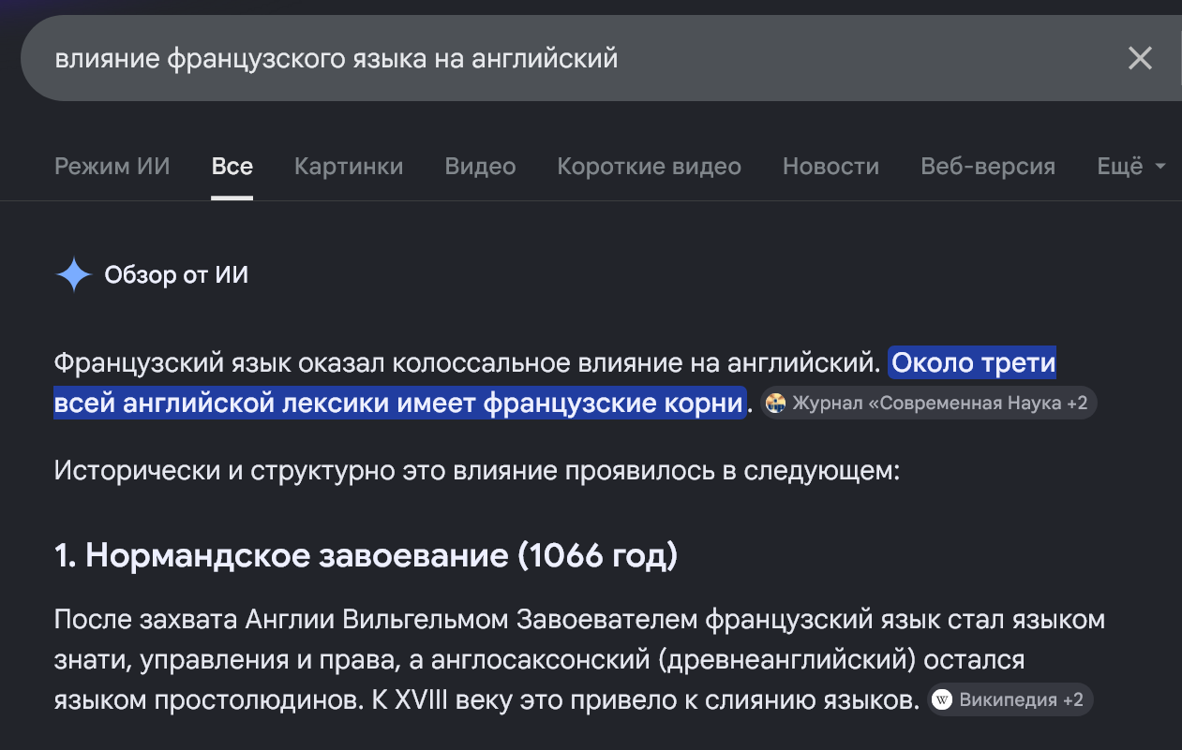Screen dimensions: 1182x750
Task: Open the Википедия source icon
Action: point(942,700)
